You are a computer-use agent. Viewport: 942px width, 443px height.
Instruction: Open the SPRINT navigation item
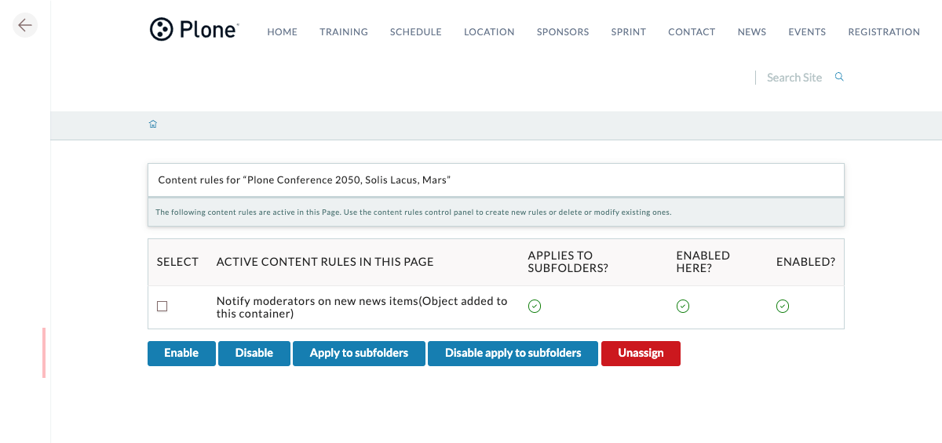point(629,32)
